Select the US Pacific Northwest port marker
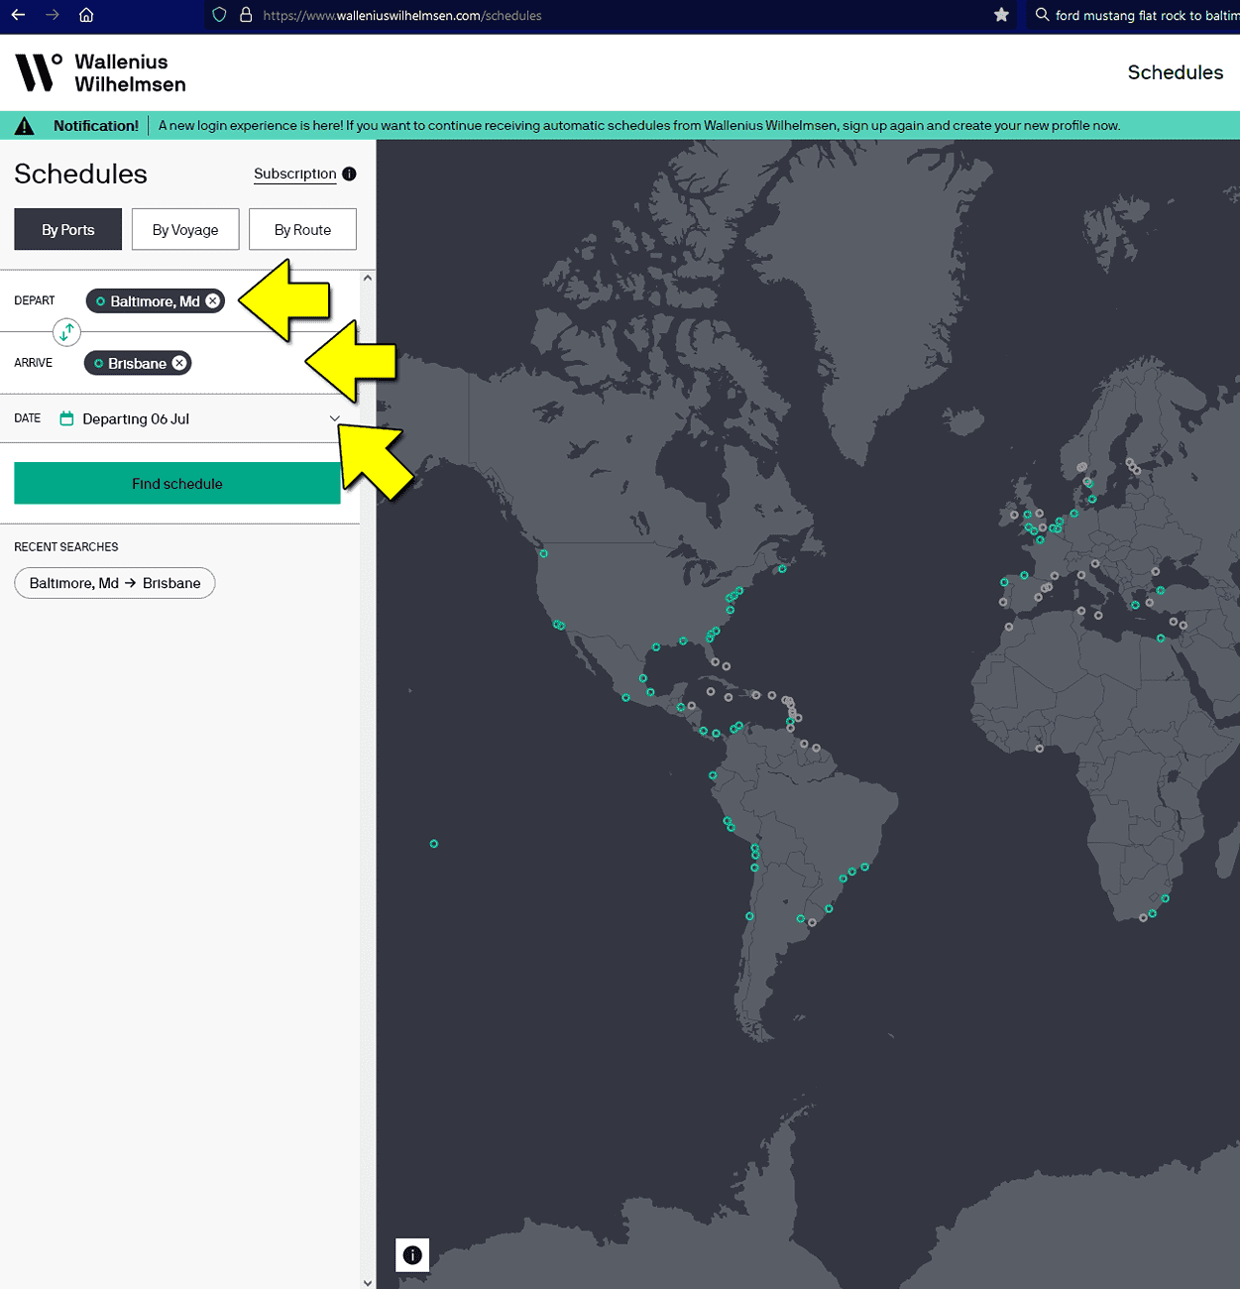 543,553
